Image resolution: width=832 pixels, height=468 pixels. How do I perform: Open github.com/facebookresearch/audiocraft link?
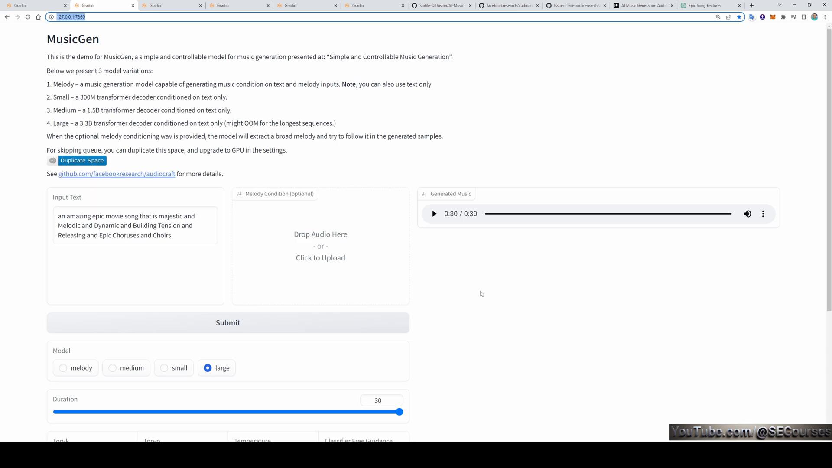coord(117,174)
